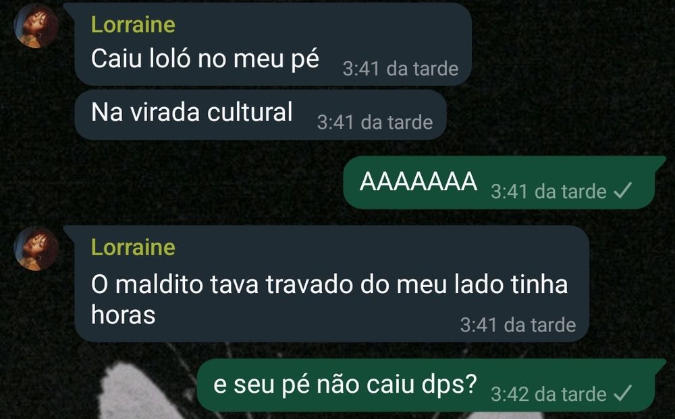
Task: Tap the 3:42 da tarde timestamp
Action: pyautogui.click(x=548, y=394)
